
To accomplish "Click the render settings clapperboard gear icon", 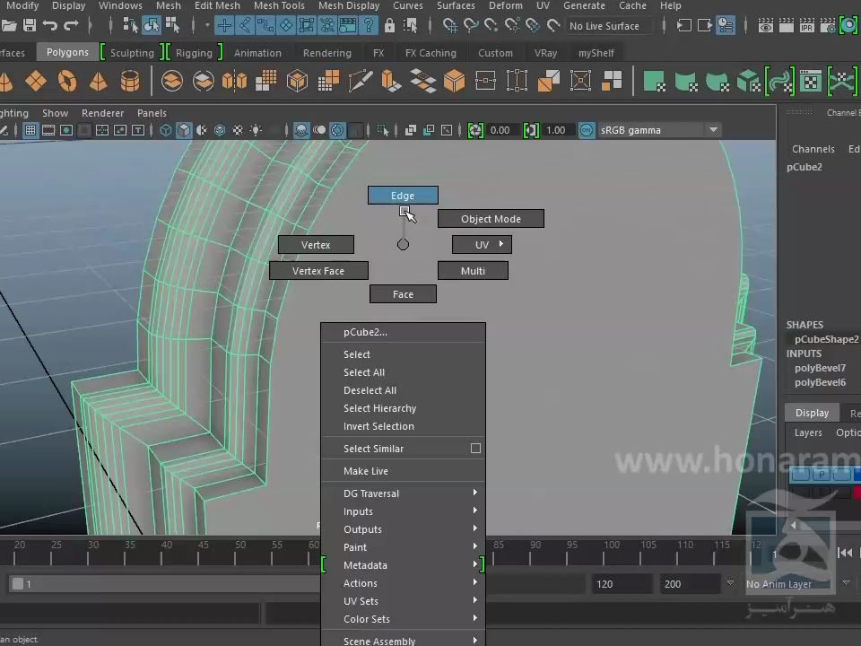I will 828,25.
